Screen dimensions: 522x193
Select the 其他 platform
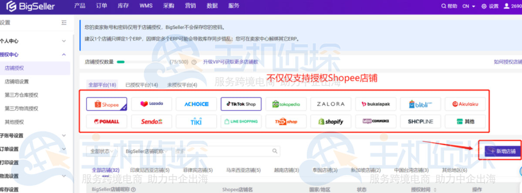coord(465,121)
